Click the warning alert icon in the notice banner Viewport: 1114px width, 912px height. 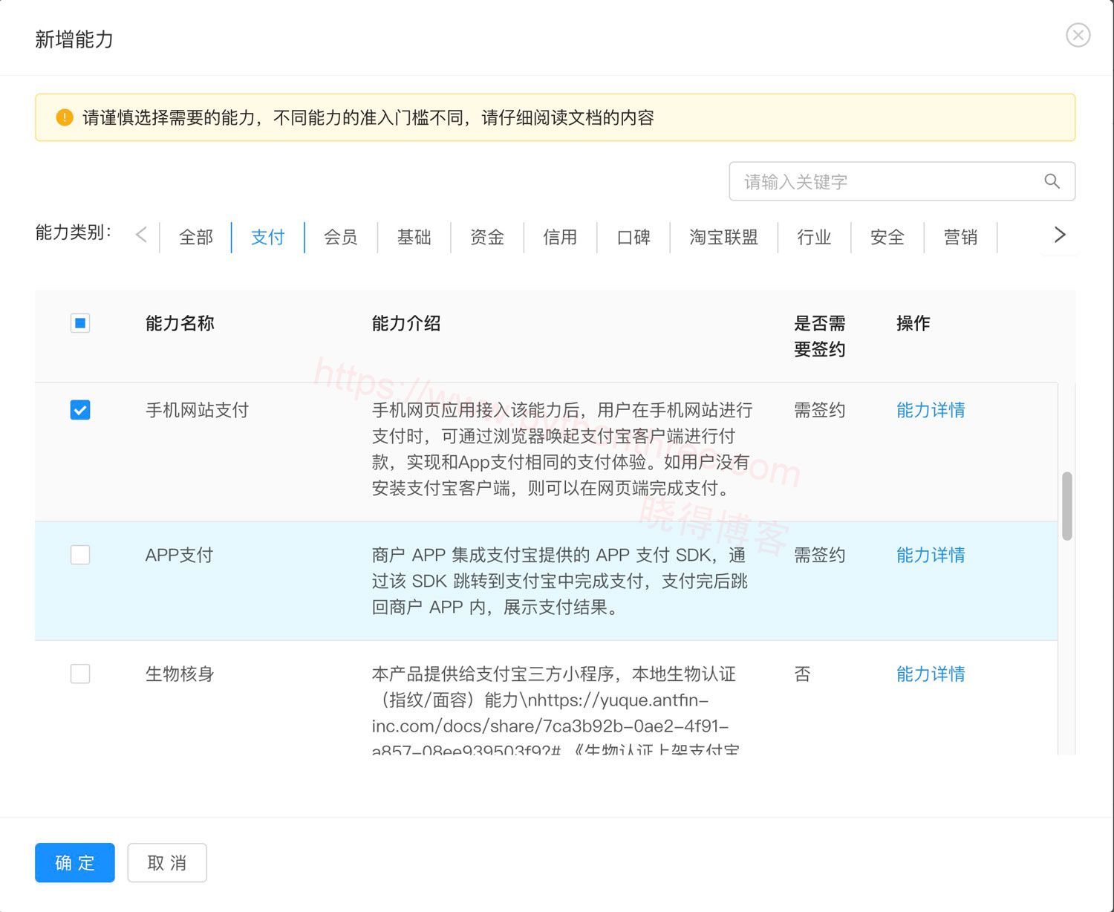[64, 117]
